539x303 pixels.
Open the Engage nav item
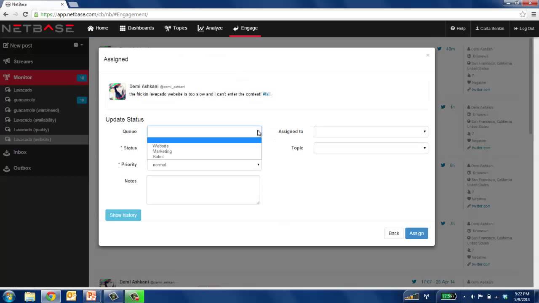click(x=245, y=28)
